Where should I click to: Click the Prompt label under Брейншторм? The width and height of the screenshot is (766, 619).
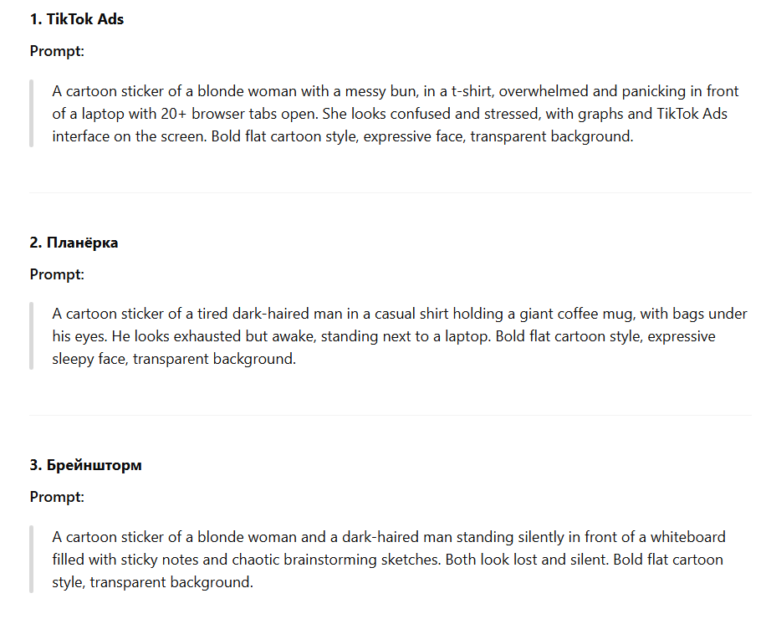point(57,497)
